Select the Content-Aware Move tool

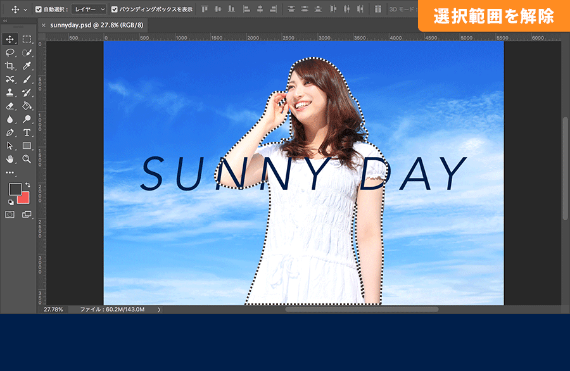coord(9,79)
